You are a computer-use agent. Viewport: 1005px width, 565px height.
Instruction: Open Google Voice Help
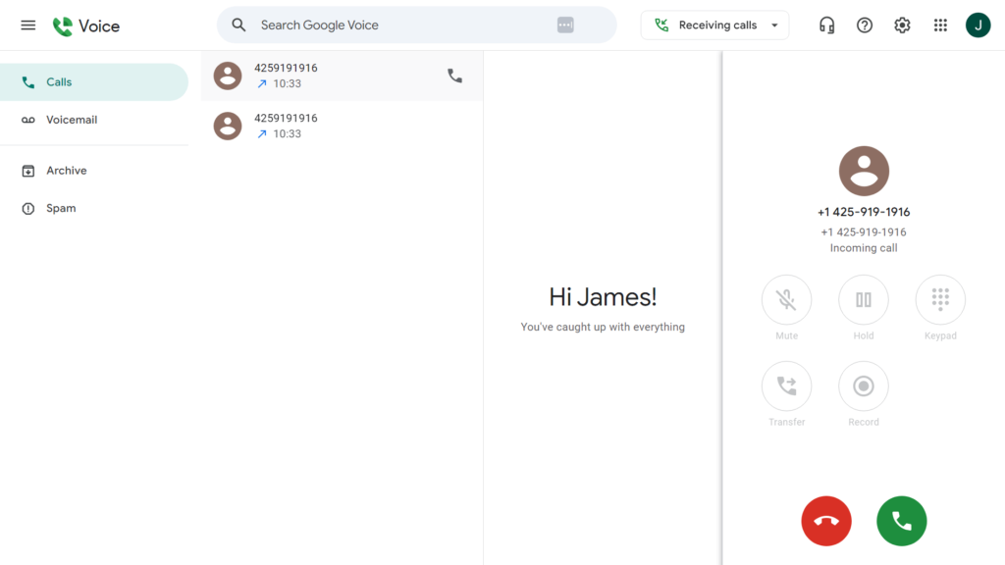tap(864, 25)
